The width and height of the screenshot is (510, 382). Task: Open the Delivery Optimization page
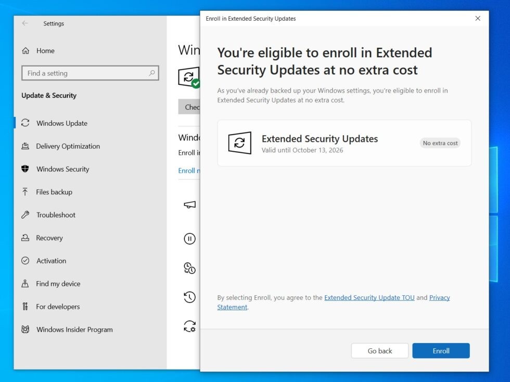tap(68, 146)
